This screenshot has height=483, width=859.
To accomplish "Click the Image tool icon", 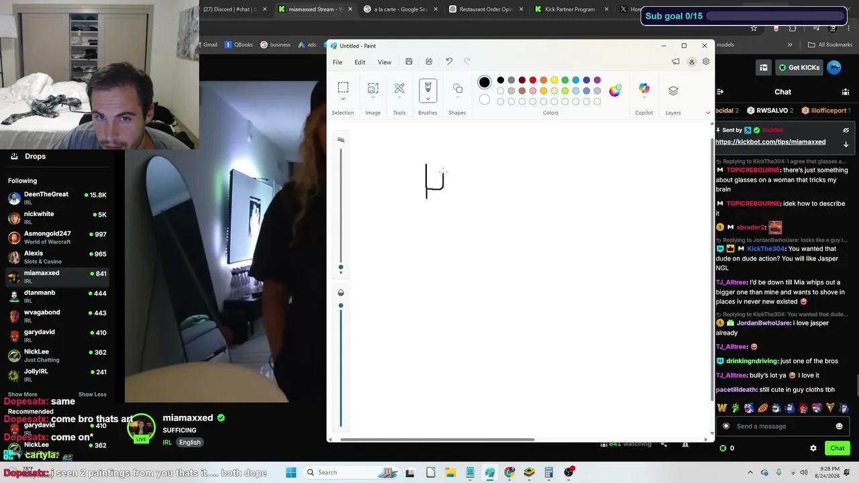I will pos(373,88).
